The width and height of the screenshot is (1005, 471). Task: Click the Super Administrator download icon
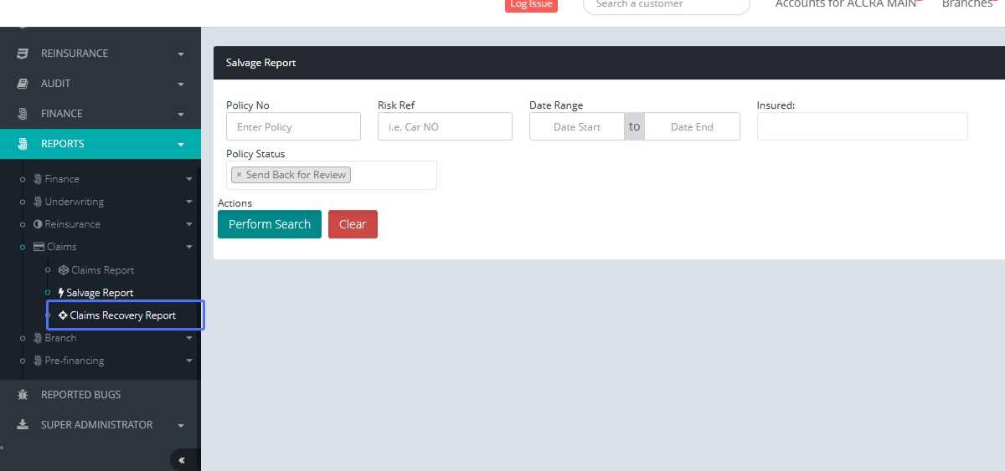click(x=23, y=425)
